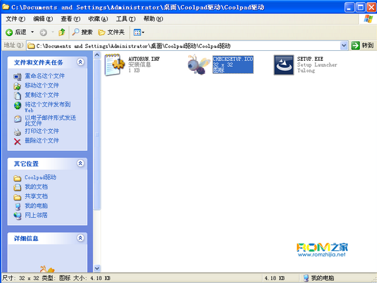Open the 查看(V) menu
The width and height of the screenshot is (377, 283).
(x=71, y=19)
